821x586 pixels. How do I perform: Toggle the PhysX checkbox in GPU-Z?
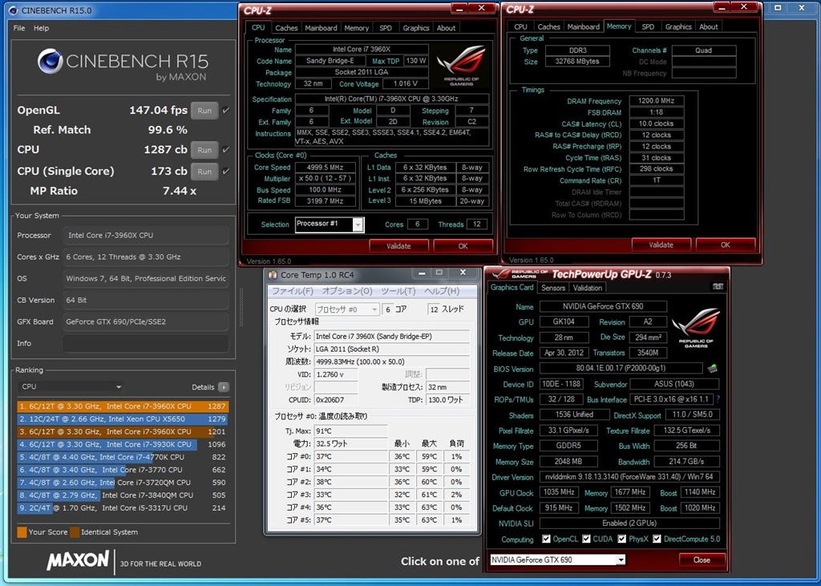pos(621,539)
